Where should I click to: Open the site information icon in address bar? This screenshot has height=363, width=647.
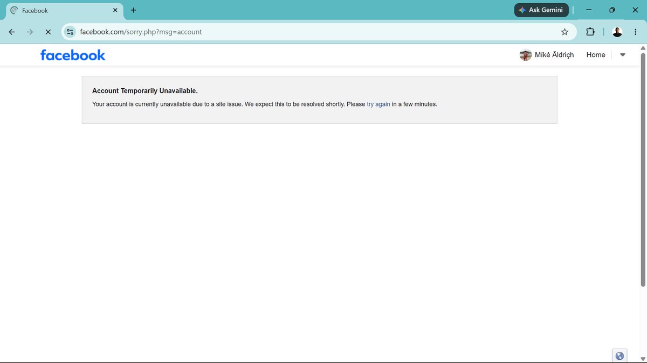70,32
